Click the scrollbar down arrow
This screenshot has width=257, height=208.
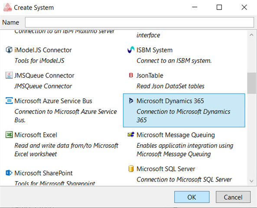(251, 181)
